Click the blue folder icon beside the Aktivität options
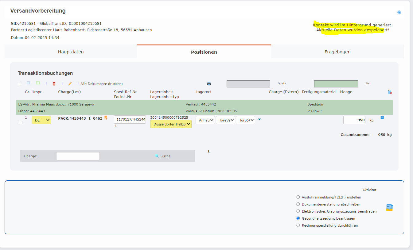The width and height of the screenshot is (413, 250). [x=389, y=207]
